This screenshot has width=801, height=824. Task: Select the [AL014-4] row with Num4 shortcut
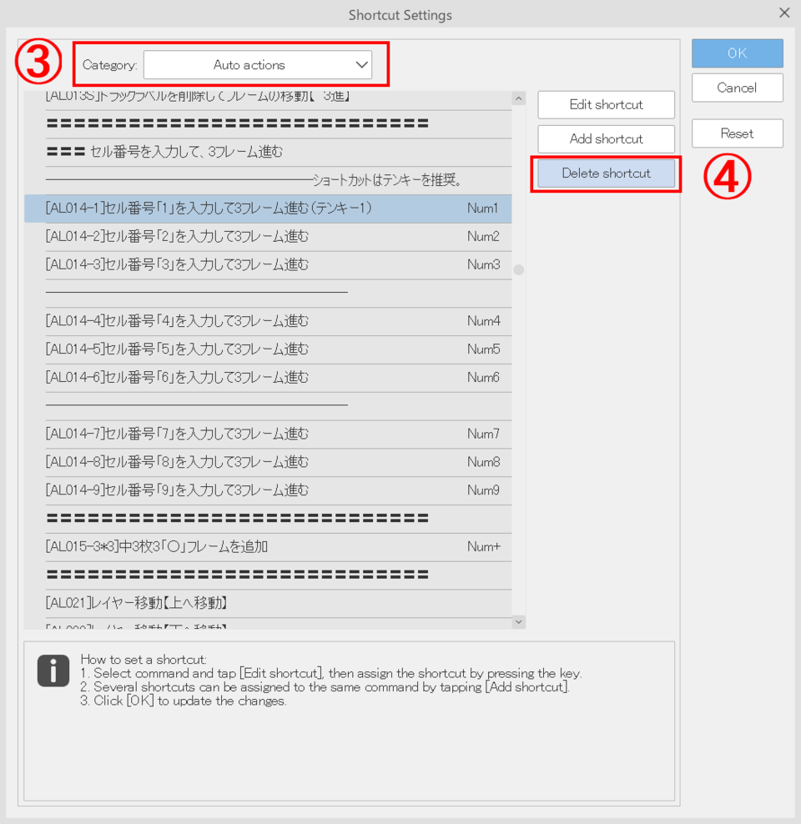[268, 322]
